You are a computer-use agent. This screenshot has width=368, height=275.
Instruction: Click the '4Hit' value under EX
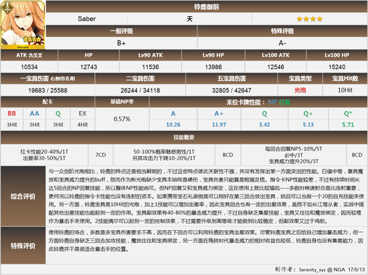tap(82, 125)
